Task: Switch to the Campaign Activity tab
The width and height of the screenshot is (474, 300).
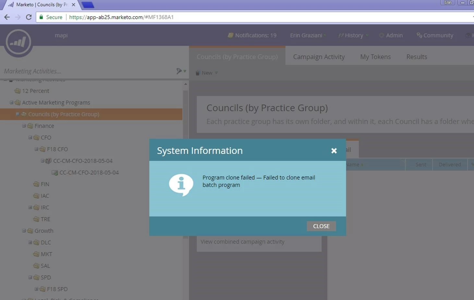Action: click(319, 57)
